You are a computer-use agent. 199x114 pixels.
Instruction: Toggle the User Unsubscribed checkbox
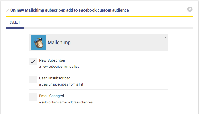point(33,79)
